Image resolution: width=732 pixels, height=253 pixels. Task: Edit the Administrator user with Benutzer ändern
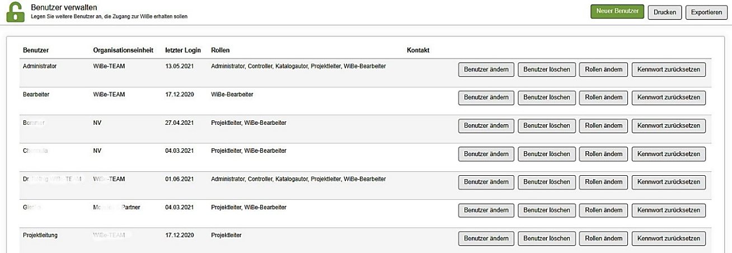click(x=486, y=70)
